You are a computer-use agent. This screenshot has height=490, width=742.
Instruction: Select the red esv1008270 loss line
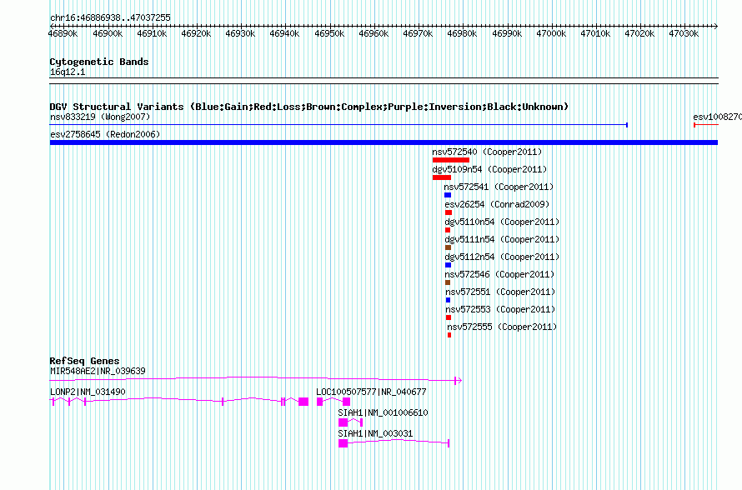pos(706,125)
